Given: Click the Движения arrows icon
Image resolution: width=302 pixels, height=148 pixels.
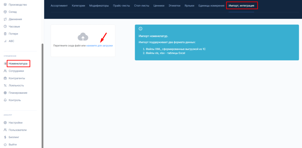Looking at the screenshot, I should tap(5, 19).
